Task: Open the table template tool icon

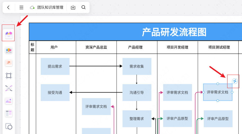Action: (x=9, y=114)
